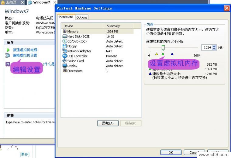This screenshot has width=231, height=158.
Task: Click the '16 GB' hard disk summary
Action: click(x=110, y=36)
